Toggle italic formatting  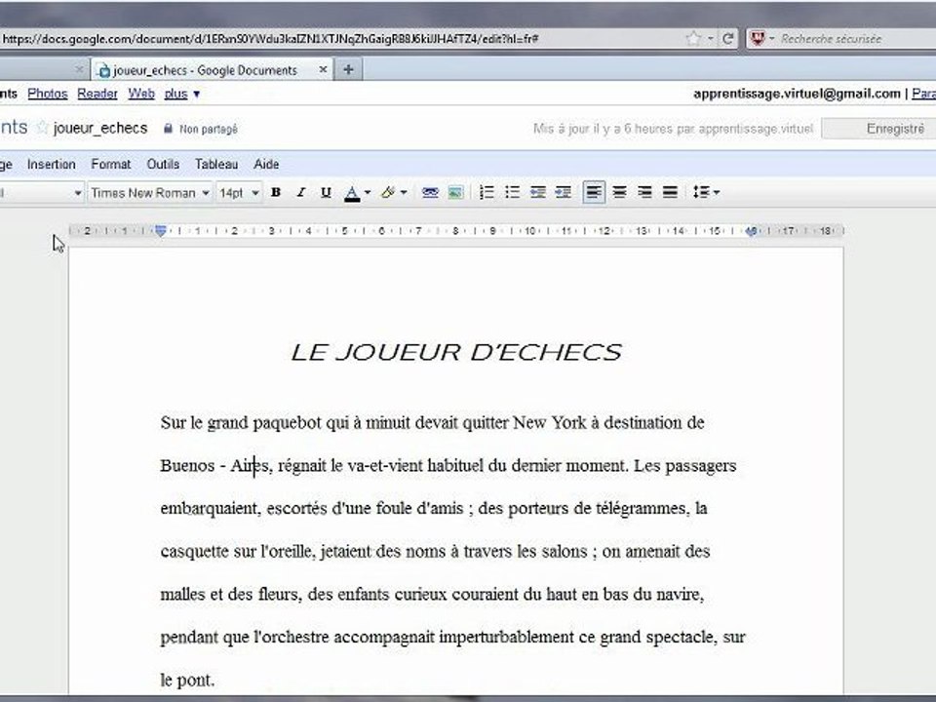301,193
